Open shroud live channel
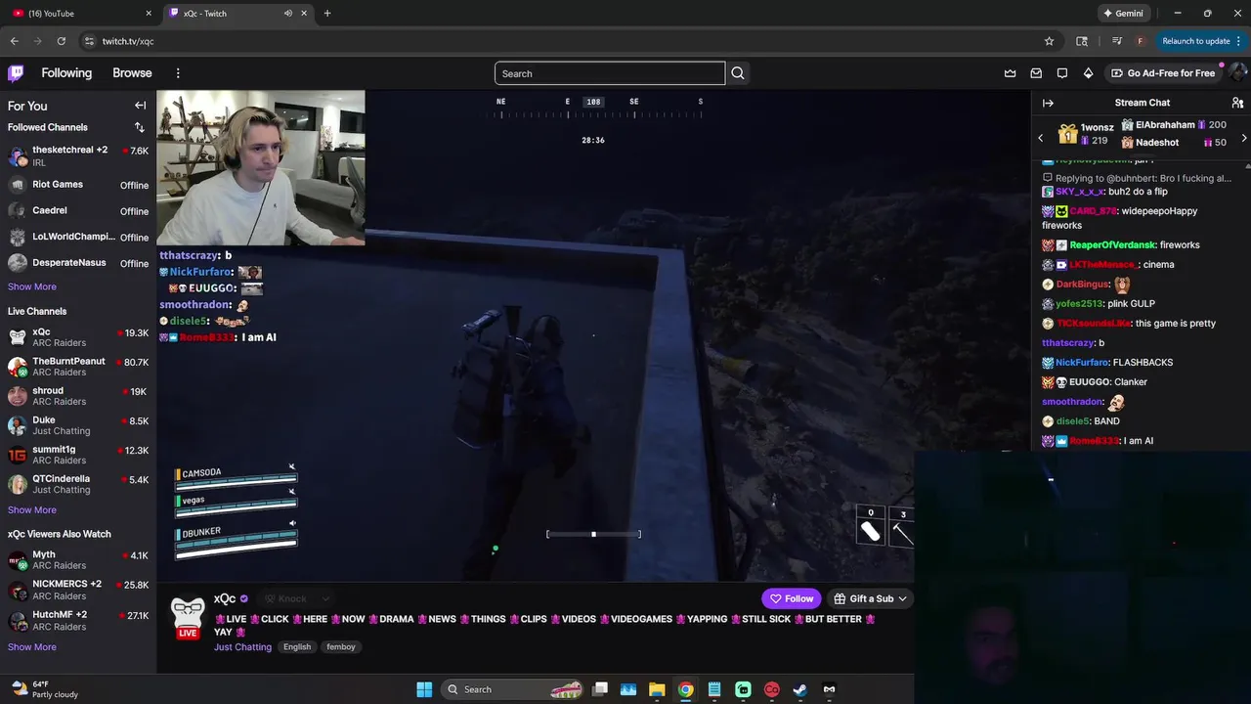This screenshot has height=704, width=1251. 78,396
